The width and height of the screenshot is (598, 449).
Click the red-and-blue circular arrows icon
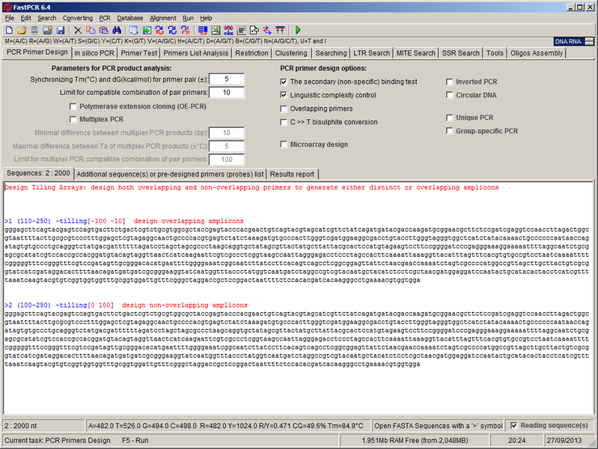159,30
